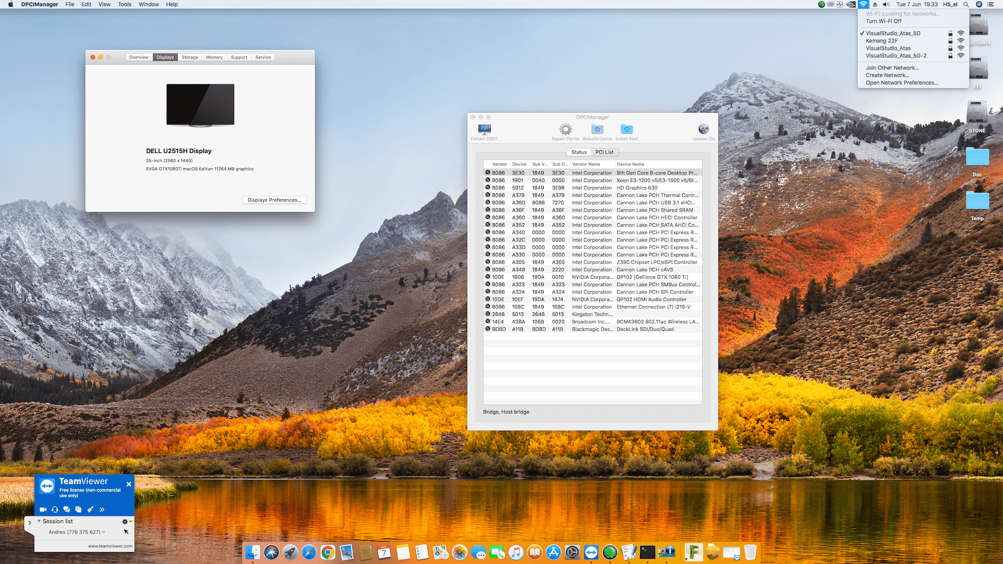Viewport: 1003px width, 564px height.
Task: Open the Trash in the Dock
Action: (x=750, y=552)
